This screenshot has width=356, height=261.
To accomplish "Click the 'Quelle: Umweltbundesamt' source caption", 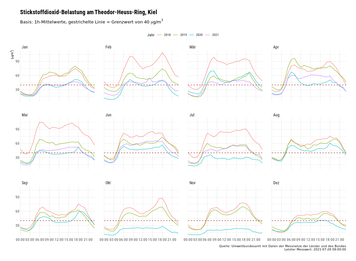I will [282, 246].
